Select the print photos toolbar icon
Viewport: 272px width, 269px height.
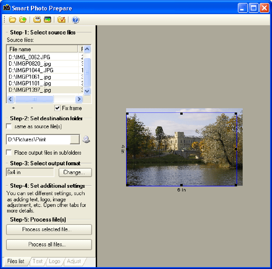click(37, 19)
